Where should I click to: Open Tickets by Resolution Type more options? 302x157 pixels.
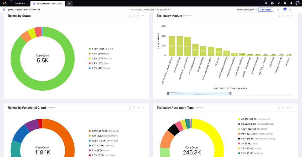pos(292,108)
